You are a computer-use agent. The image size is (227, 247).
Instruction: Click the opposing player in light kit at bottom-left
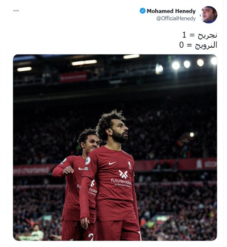pos(37,233)
